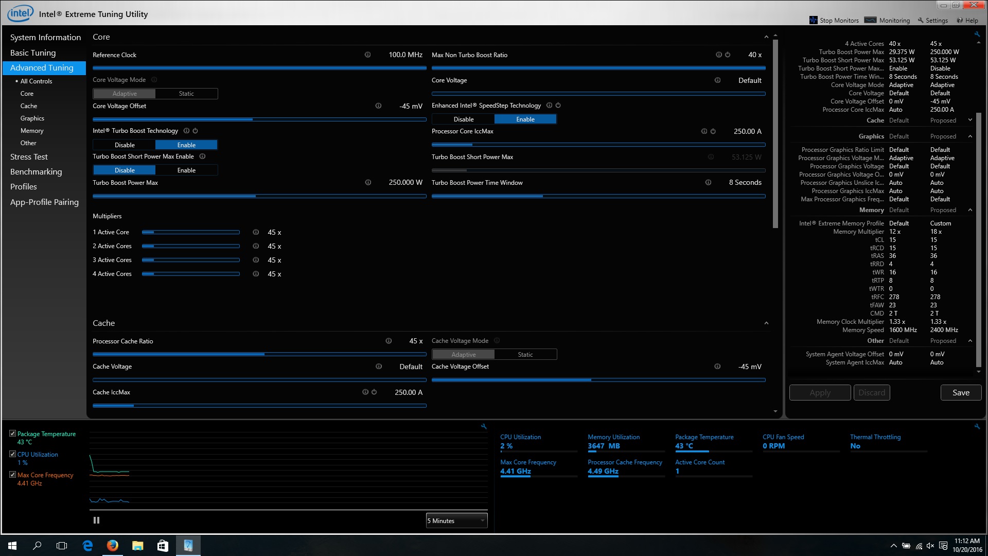Click reset icon for Cache IccMax
Viewport: 988px width, 556px height.
[x=374, y=392]
